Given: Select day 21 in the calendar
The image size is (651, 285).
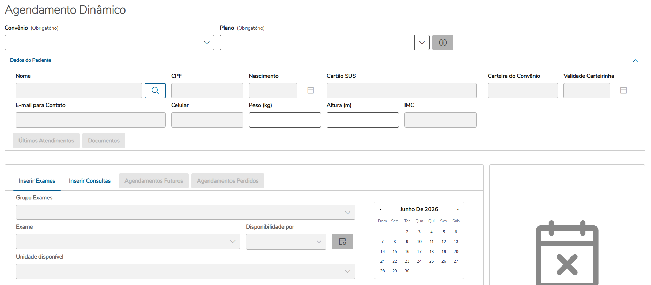Looking at the screenshot, I should (x=383, y=261).
